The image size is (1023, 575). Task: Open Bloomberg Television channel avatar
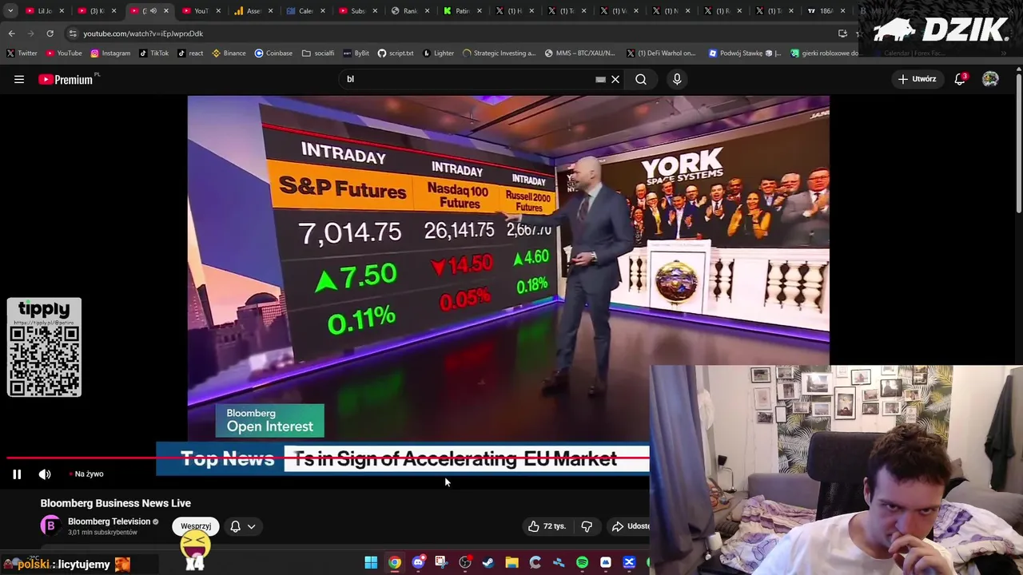50,525
